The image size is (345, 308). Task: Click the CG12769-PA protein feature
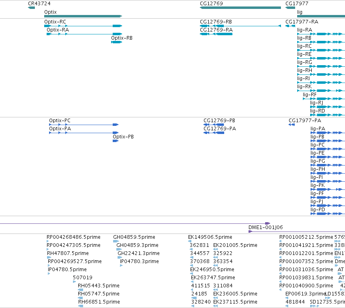(214, 133)
